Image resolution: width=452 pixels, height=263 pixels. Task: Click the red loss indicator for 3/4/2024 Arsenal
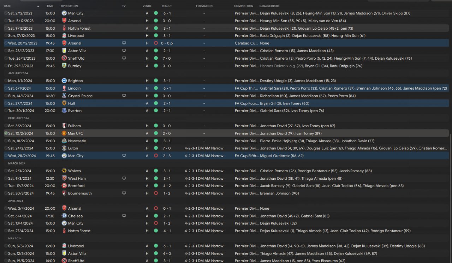(x=156, y=208)
